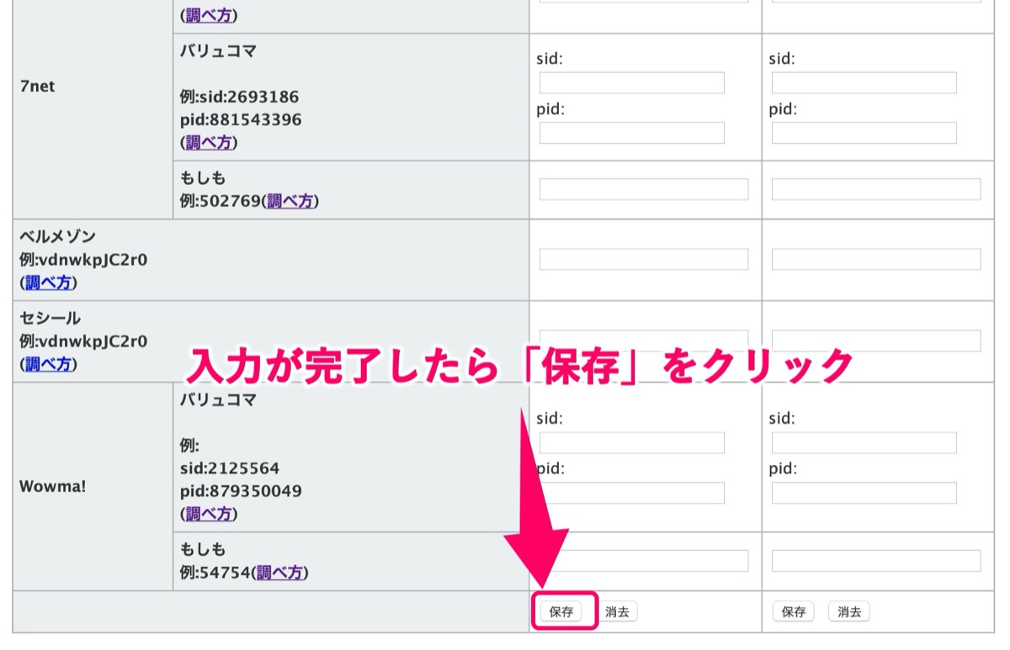Focus 7net バリュコマ sid field, left column
Screen dimensions: 1010x650
point(632,82)
